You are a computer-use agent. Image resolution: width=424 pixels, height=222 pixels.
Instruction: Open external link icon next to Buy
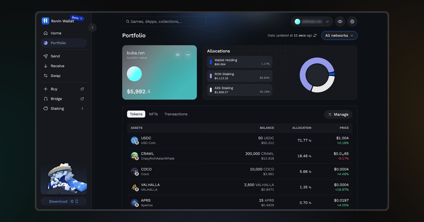(x=82, y=89)
